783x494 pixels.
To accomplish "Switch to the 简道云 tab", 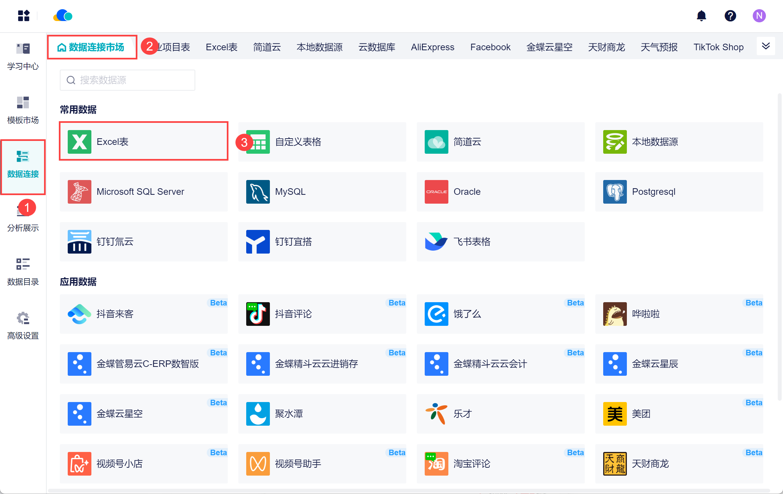I will point(267,47).
